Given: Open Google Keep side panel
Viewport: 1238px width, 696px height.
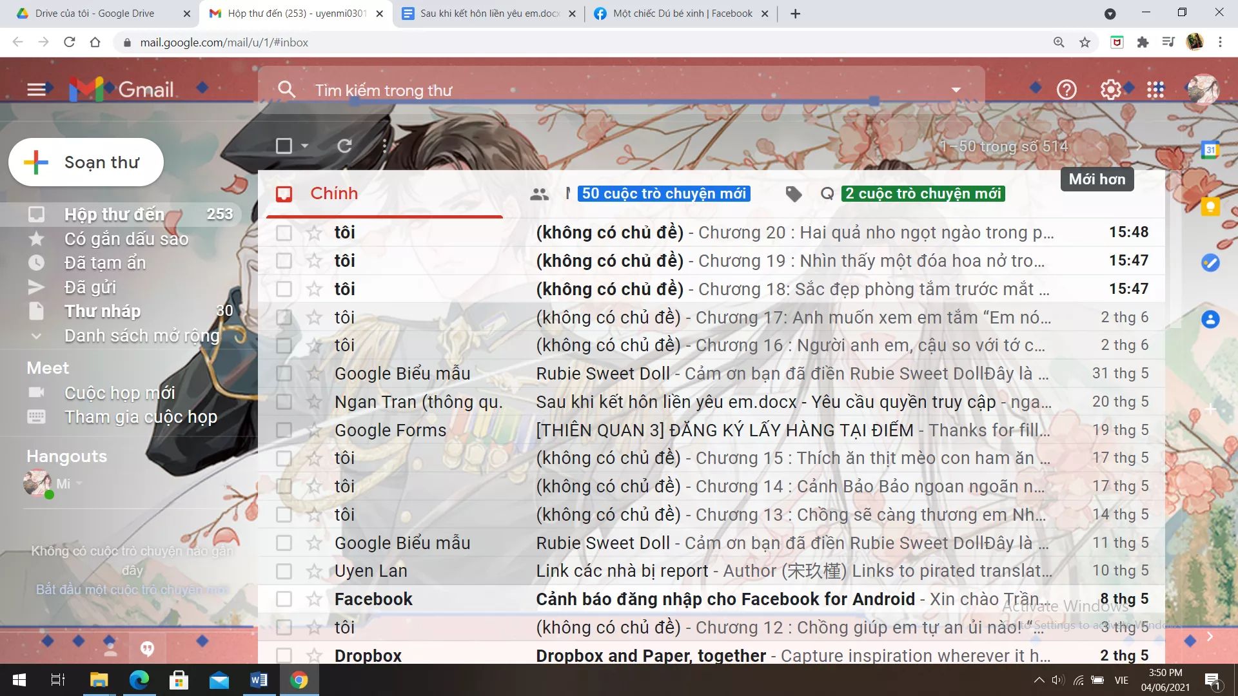Looking at the screenshot, I should coord(1210,207).
